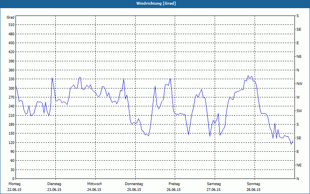Select the NW compass label on the right axis
This screenshot has width=310, height=194.
pyautogui.click(x=299, y=84)
